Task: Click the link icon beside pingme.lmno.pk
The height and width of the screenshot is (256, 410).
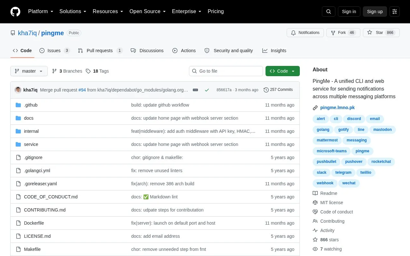Action: coord(315,108)
